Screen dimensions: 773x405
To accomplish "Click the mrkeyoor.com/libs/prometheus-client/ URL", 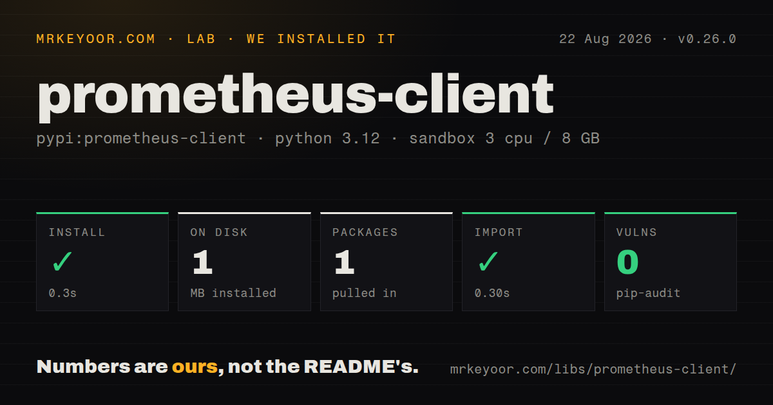I will point(593,370).
